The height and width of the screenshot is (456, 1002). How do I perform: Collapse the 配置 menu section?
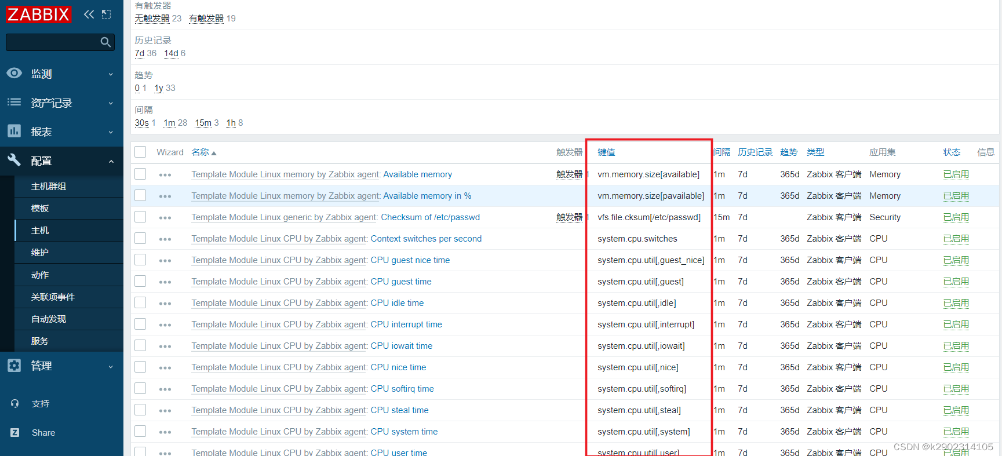coord(61,160)
